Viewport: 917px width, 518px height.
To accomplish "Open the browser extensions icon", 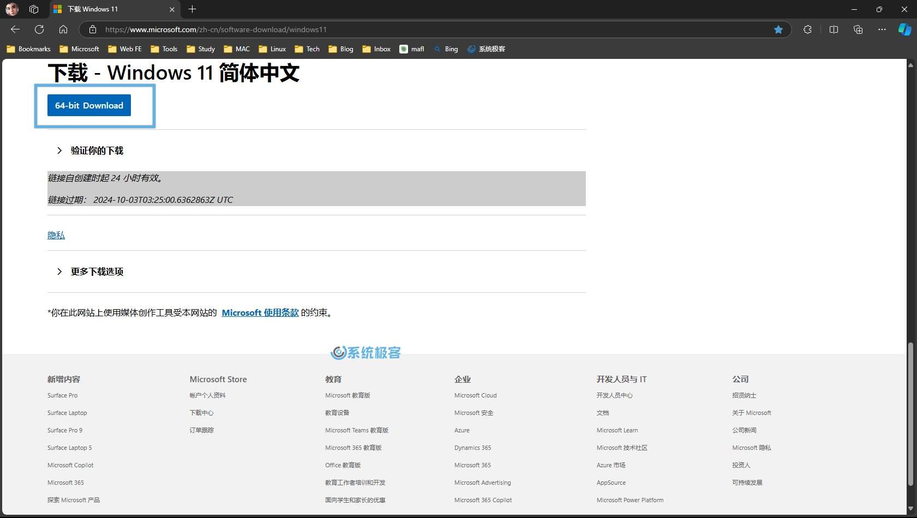I will point(807,29).
